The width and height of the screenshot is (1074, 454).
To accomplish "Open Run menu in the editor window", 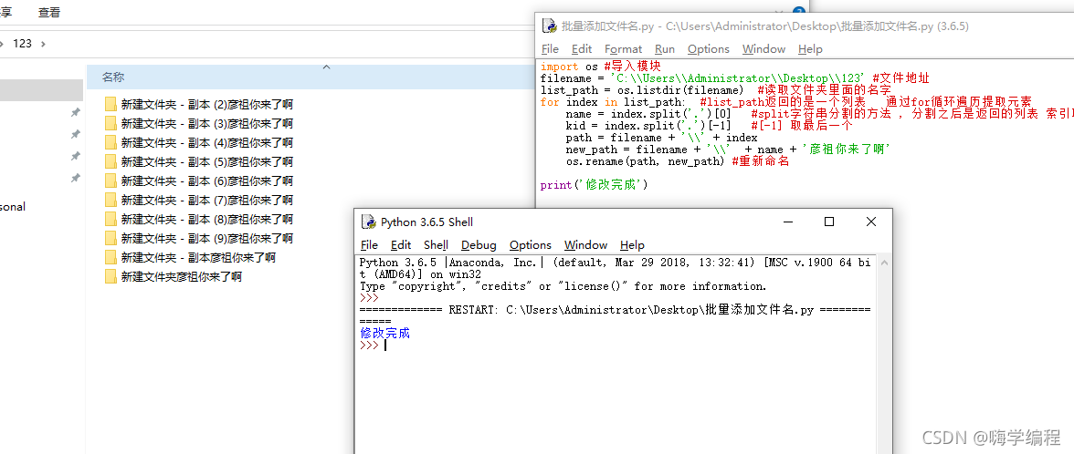I will 665,49.
